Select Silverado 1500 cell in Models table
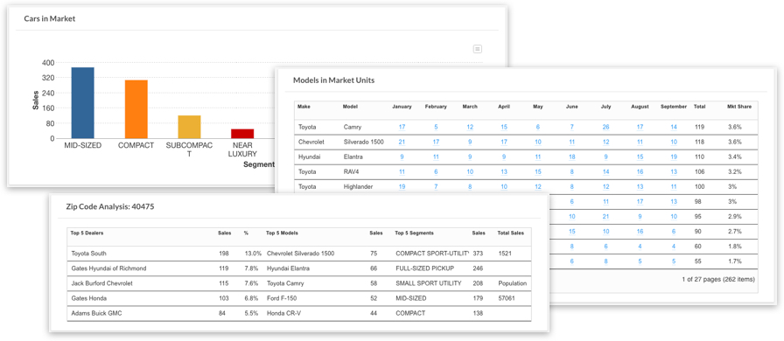Screen dimensions: 784x341 (x=363, y=142)
